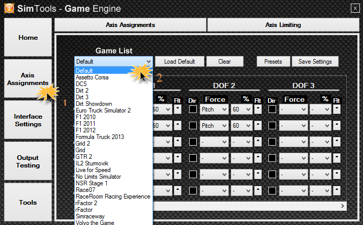Pick Simraceway in the game list
Viewport: 363px width, 225px height.
coord(113,216)
